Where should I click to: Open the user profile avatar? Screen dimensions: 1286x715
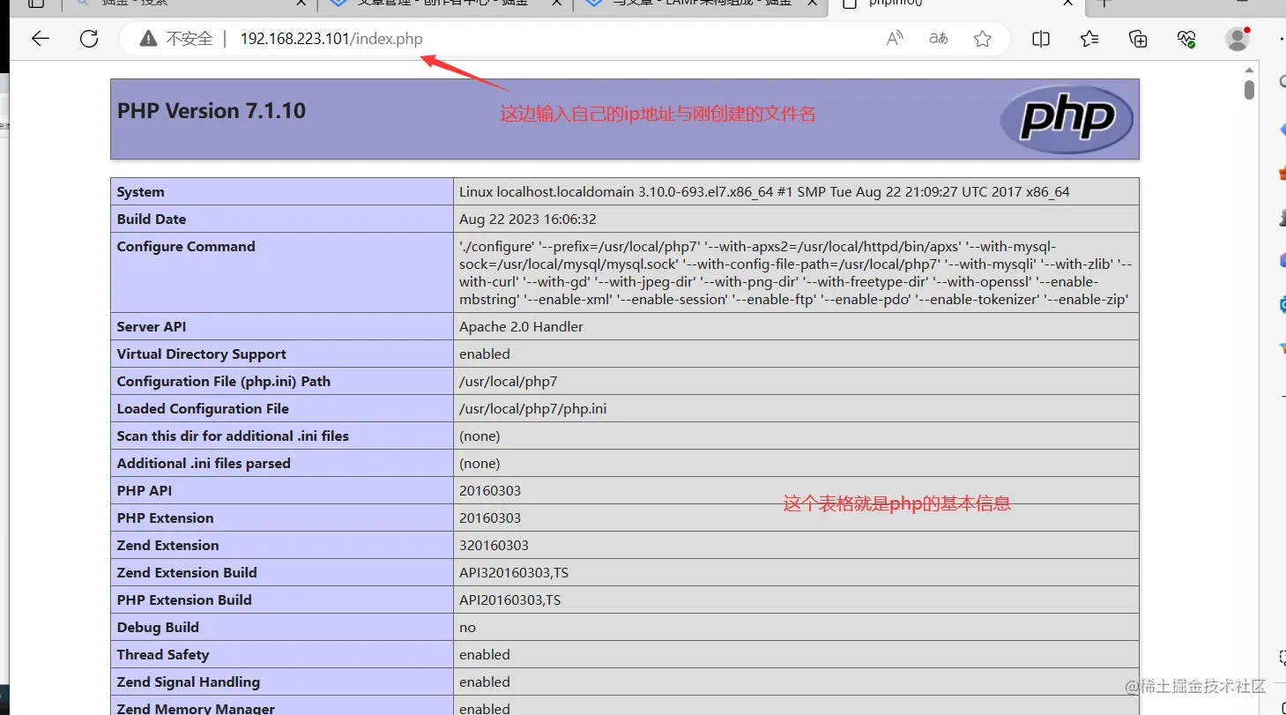pos(1238,39)
